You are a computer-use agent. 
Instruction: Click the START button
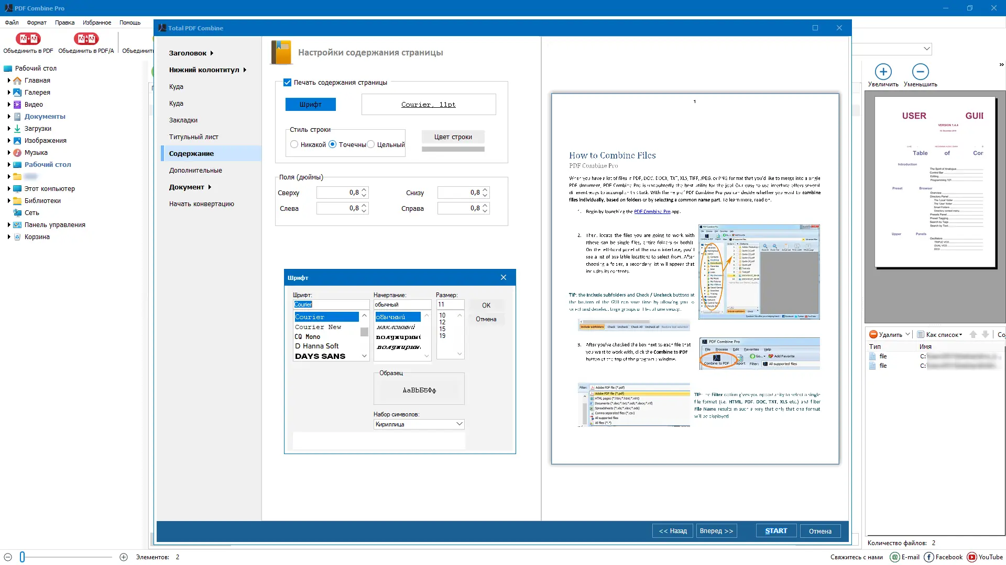click(776, 530)
